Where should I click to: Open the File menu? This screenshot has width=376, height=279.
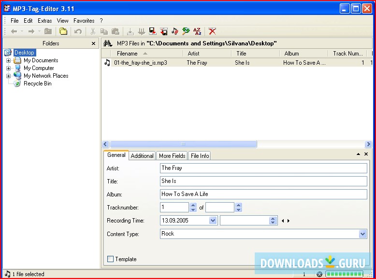(14, 21)
